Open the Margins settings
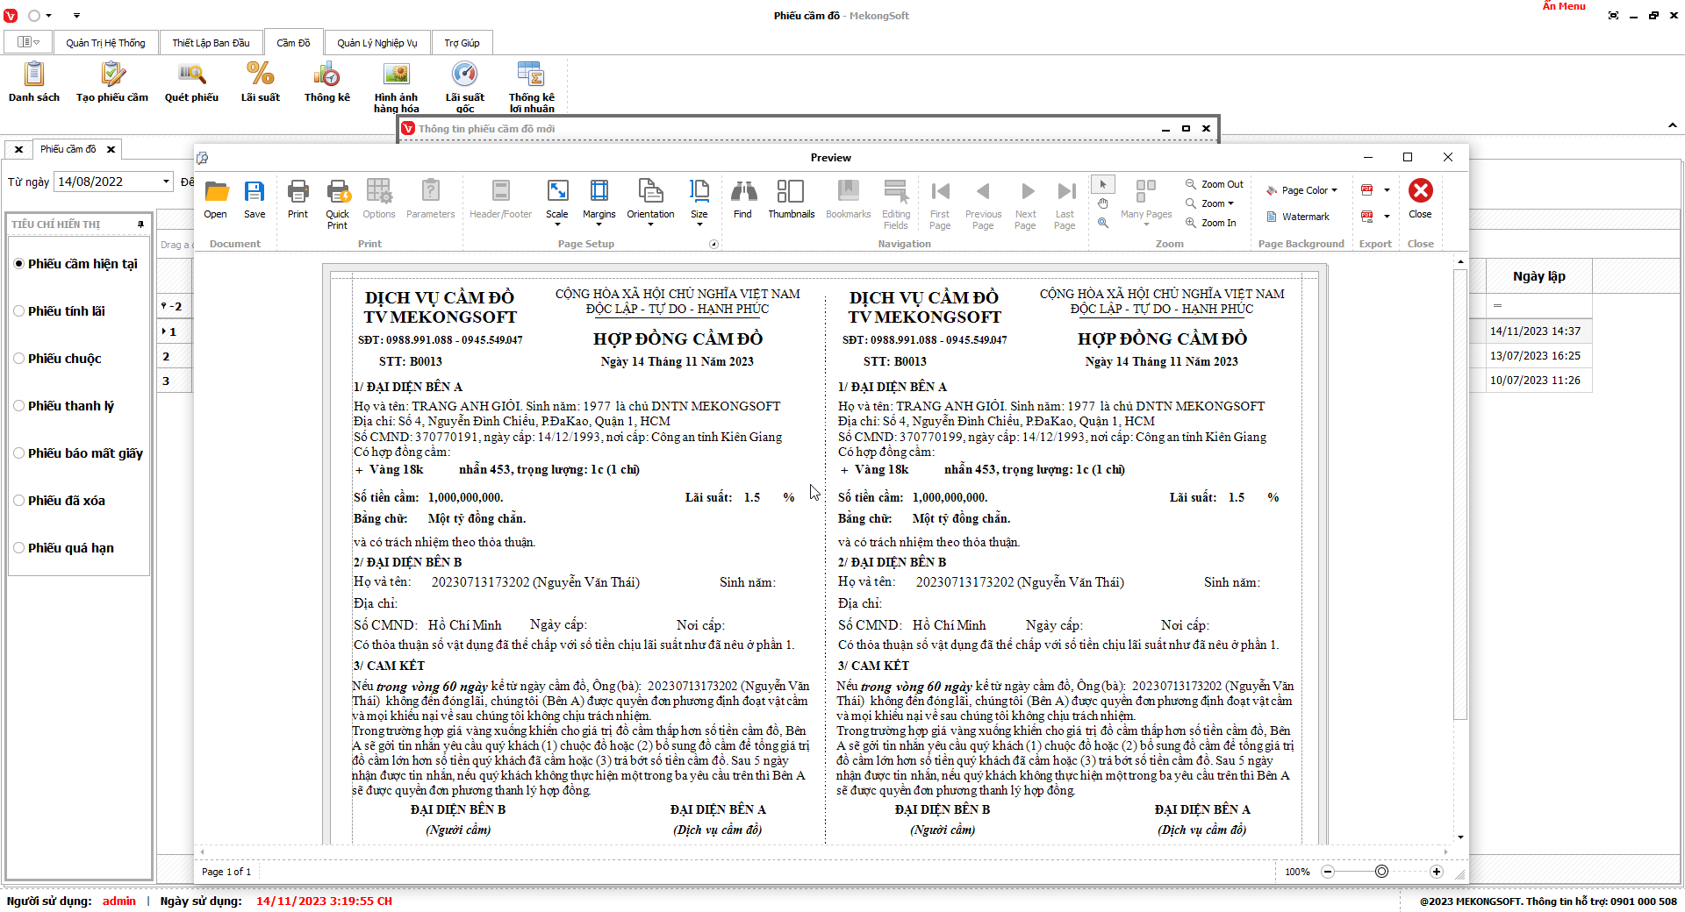Screen dimensions: 1685x912 pos(599,203)
